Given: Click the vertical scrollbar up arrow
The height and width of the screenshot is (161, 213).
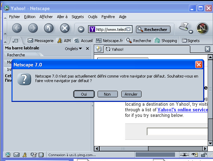Looking at the screenshot, I should click(x=210, y=57).
